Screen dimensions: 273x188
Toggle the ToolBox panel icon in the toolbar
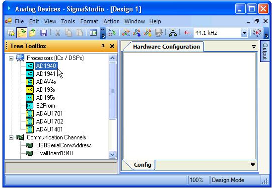[93, 33]
